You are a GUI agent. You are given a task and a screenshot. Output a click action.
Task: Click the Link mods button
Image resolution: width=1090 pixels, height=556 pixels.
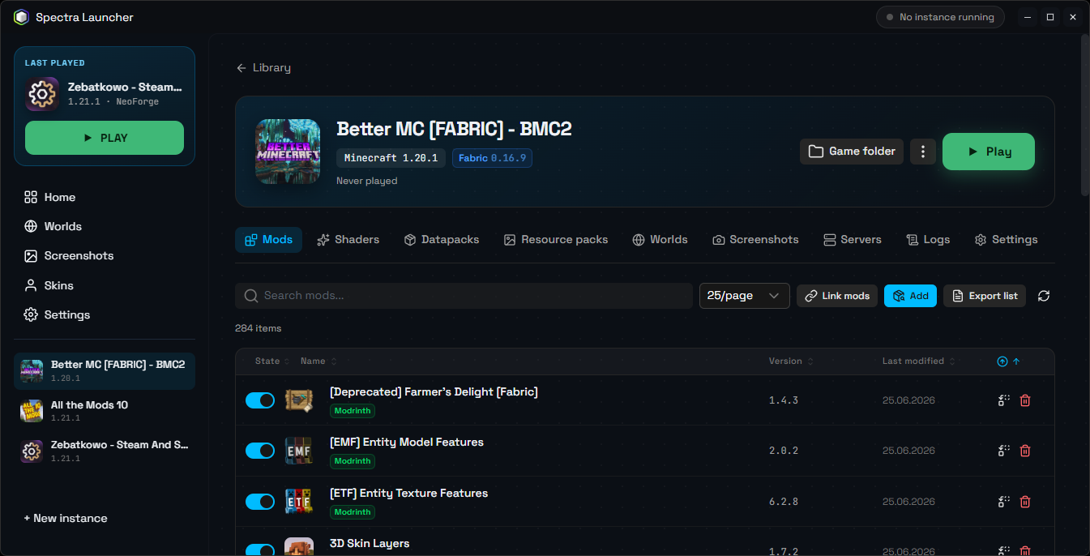click(x=837, y=296)
